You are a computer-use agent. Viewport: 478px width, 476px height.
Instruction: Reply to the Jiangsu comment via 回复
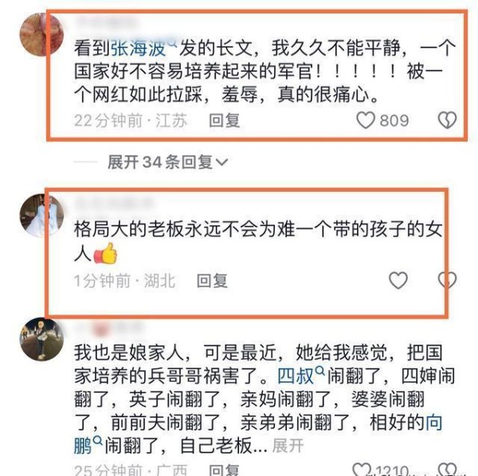225,120
